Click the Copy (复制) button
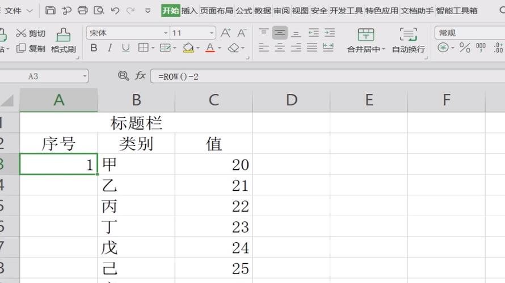Screen dimensions: 505x283 pyautogui.click(x=31, y=49)
